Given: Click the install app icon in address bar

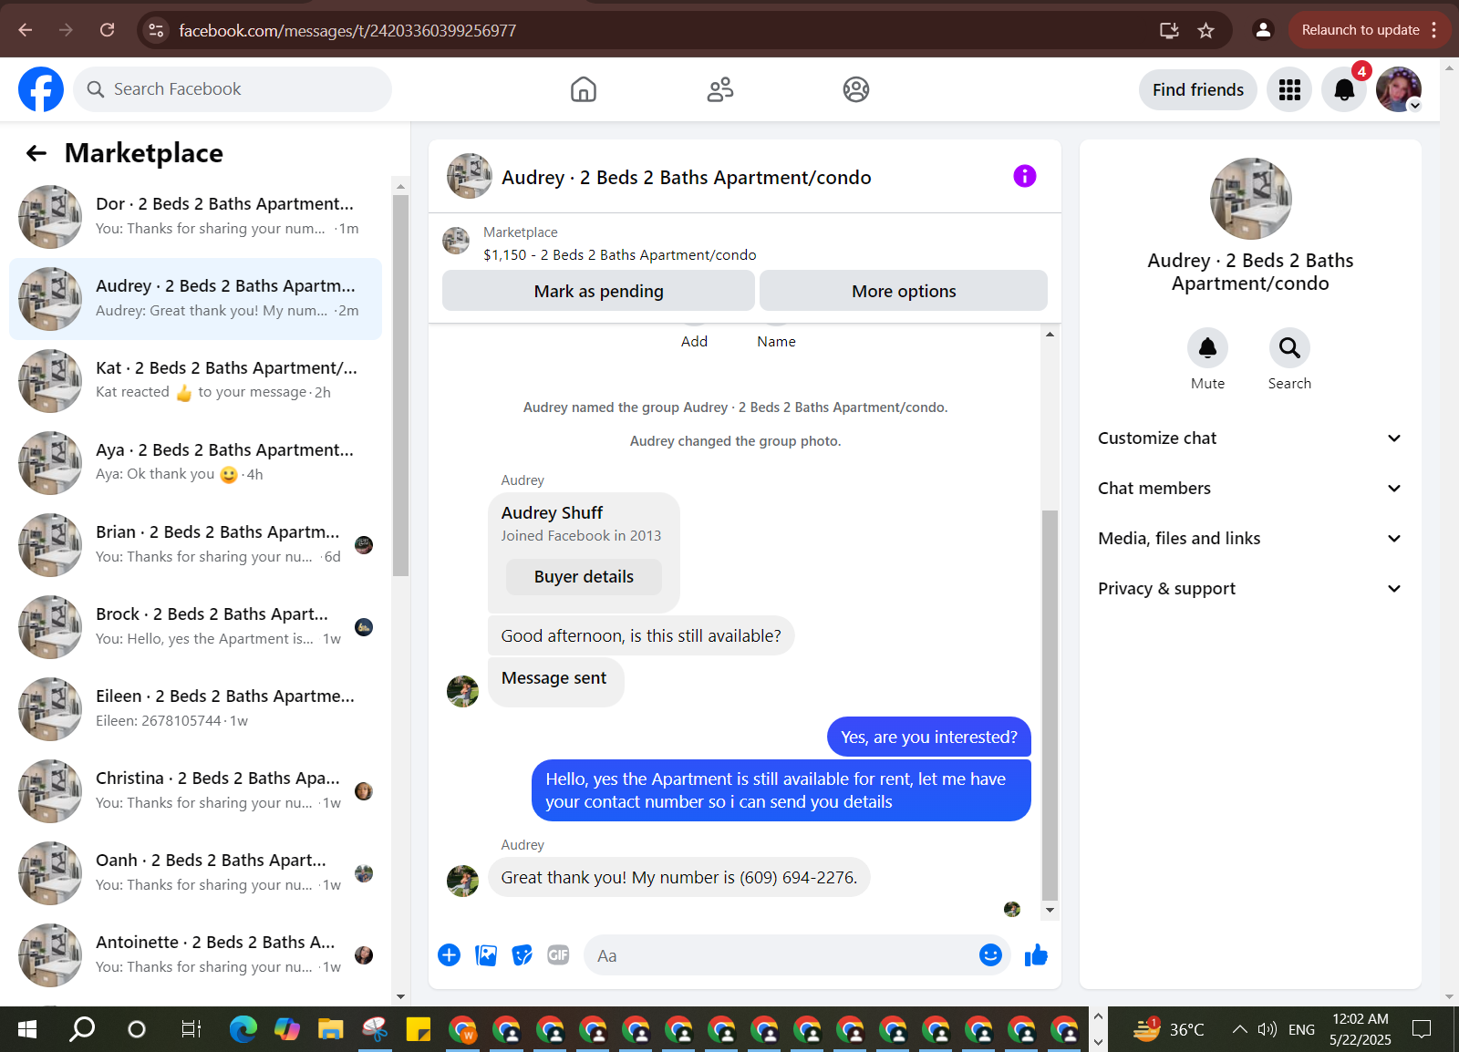Looking at the screenshot, I should (1169, 30).
